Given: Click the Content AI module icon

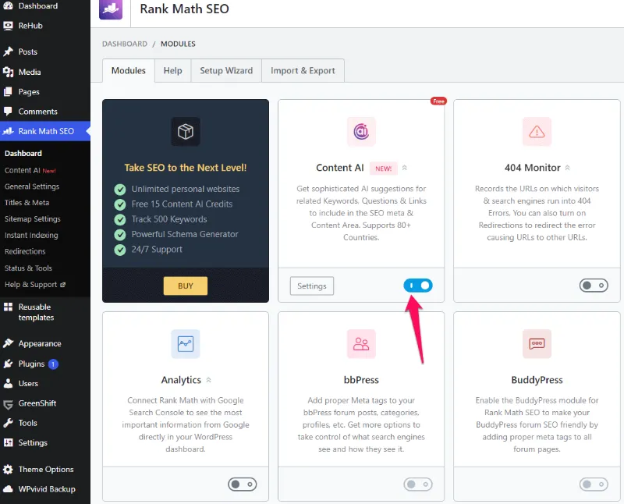Looking at the screenshot, I should (x=361, y=131).
